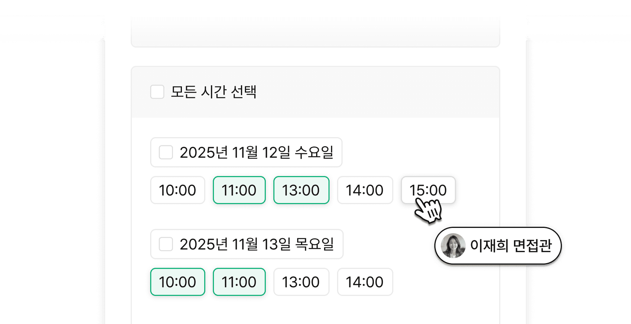Click the interviewer profile photo
The height and width of the screenshot is (324, 631).
coord(453,246)
